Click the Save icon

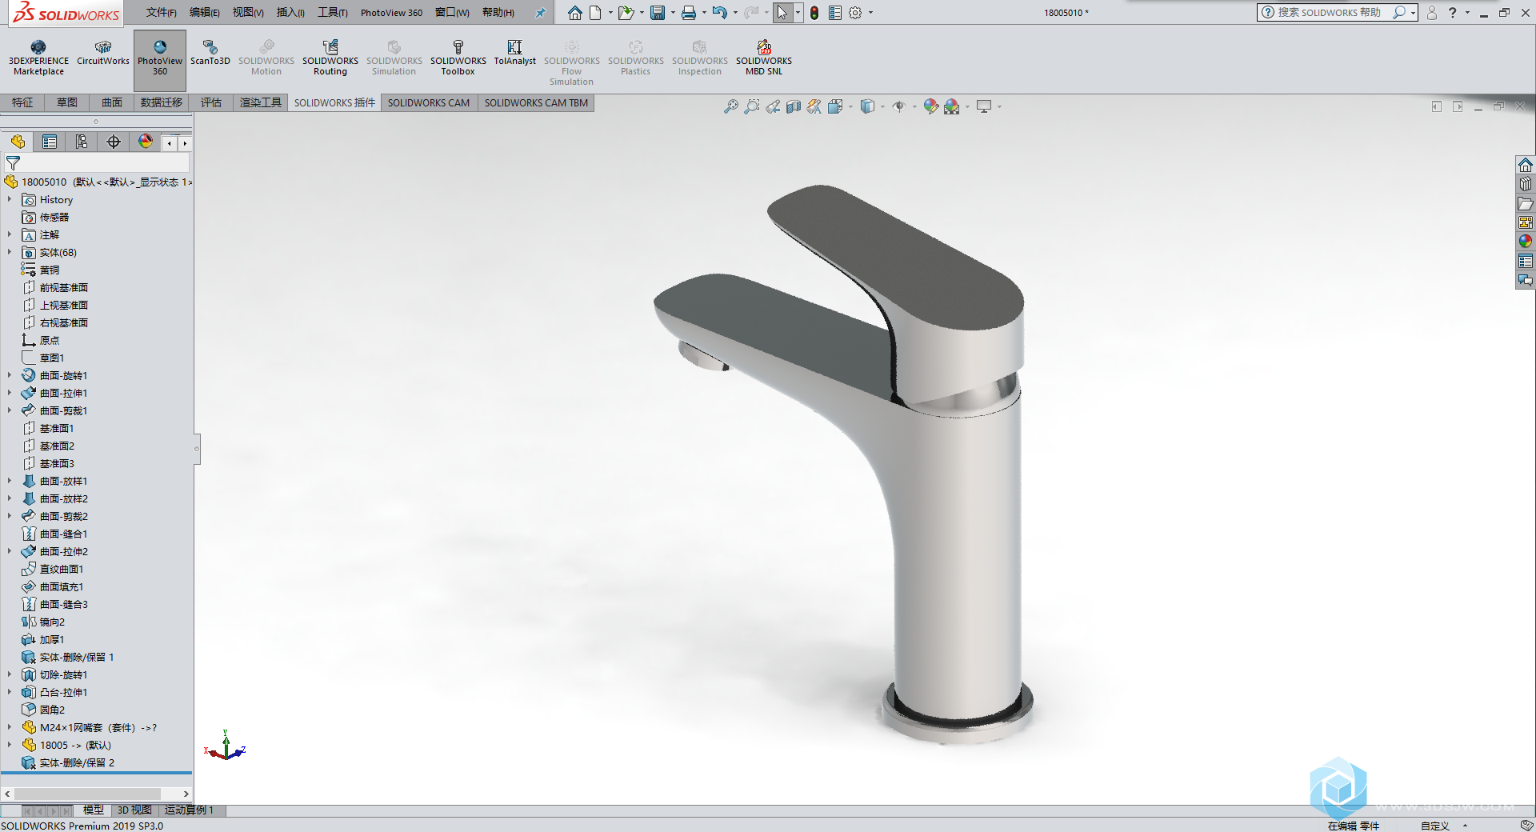click(658, 13)
